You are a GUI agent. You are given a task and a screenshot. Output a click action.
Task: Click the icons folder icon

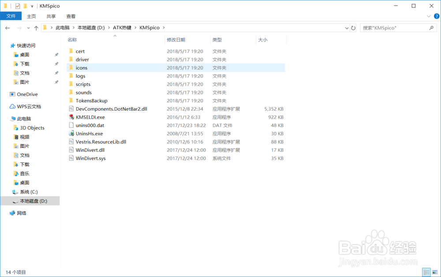coord(71,67)
